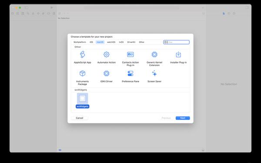Select the macOS platform tab
This screenshot has height=163, width=261.
click(100, 42)
